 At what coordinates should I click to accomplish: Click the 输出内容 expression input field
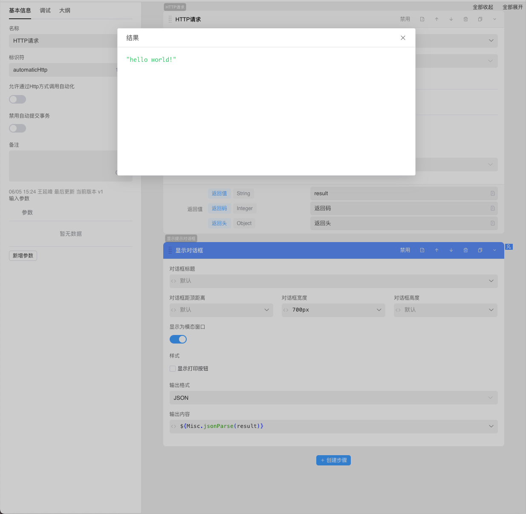tap(332, 426)
